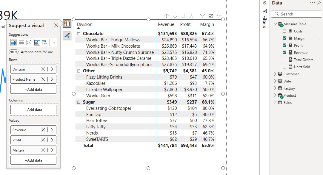This screenshot has width=323, height=175.
Task: Open Margin field more options ellipsis
Action: [319, 38]
